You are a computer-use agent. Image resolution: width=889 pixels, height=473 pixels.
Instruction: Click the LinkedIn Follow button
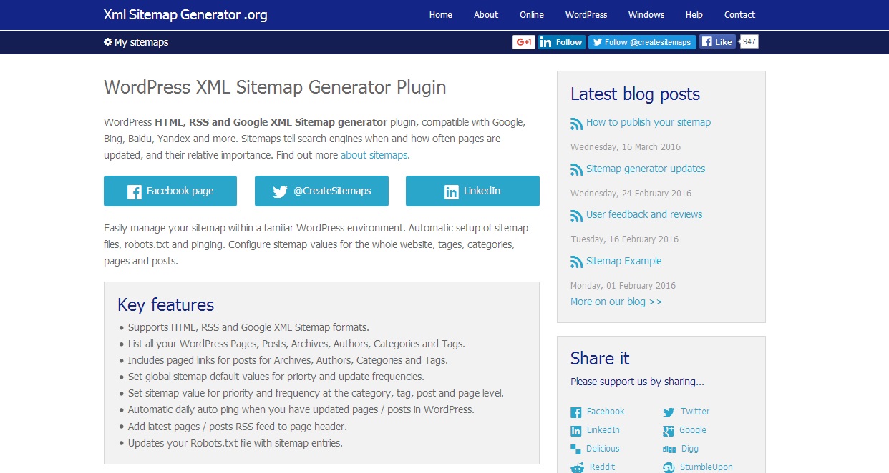561,41
